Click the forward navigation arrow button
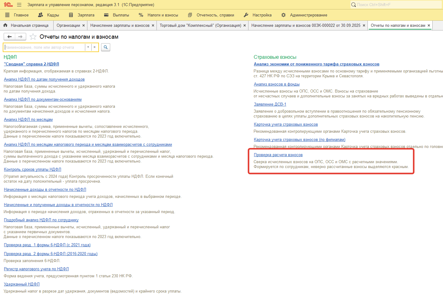The height and width of the screenshot is (298, 443). click(20, 37)
